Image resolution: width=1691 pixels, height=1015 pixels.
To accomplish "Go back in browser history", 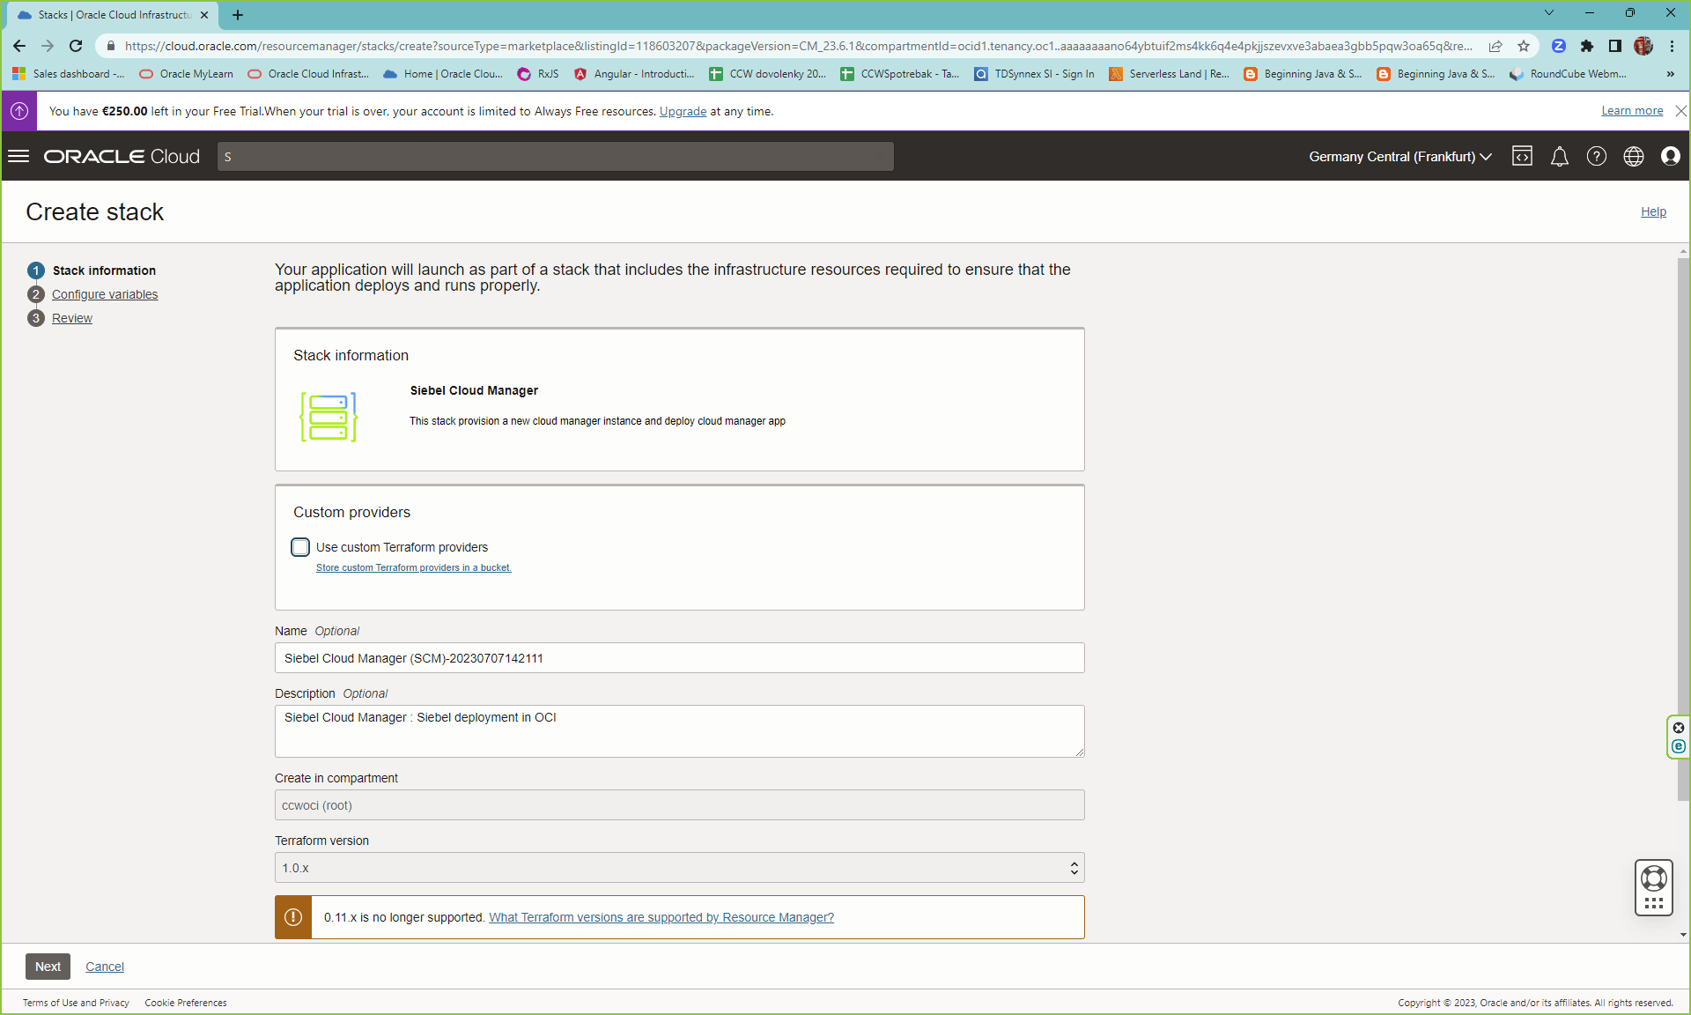I will [x=19, y=46].
